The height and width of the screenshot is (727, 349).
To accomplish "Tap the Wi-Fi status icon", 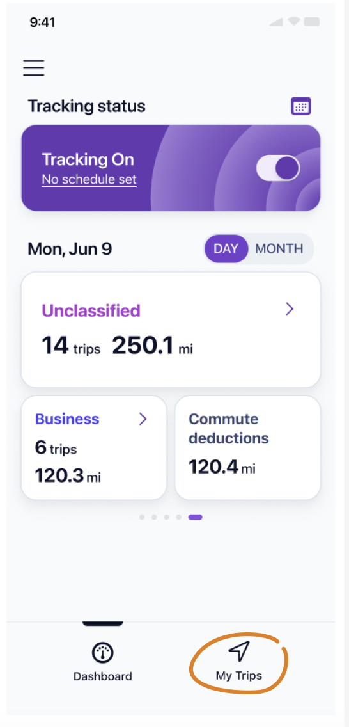I will click(x=293, y=22).
